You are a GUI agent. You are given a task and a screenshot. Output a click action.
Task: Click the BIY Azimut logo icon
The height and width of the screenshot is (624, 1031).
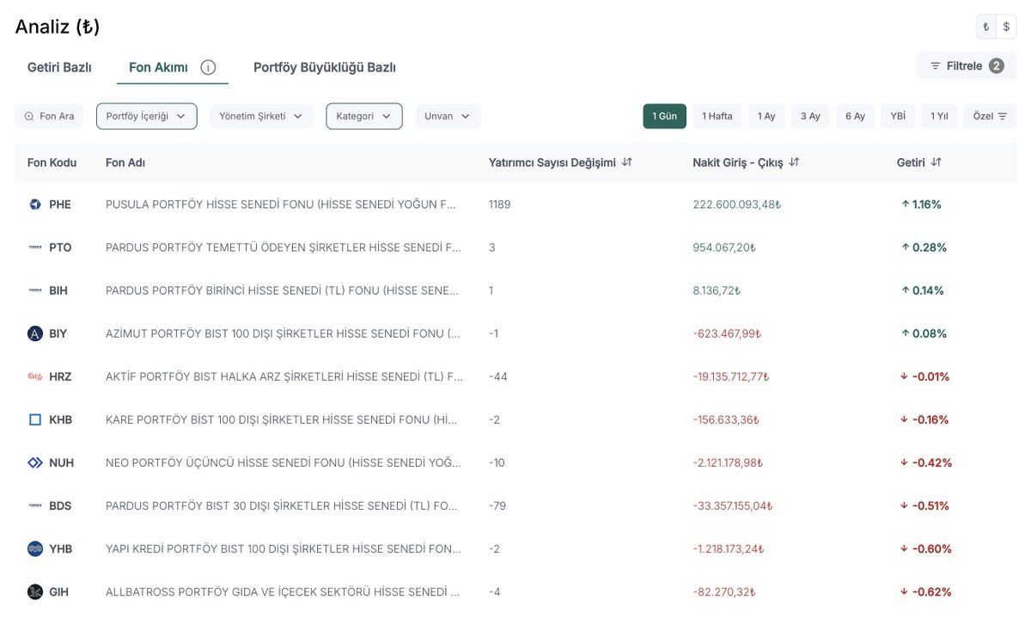[34, 333]
